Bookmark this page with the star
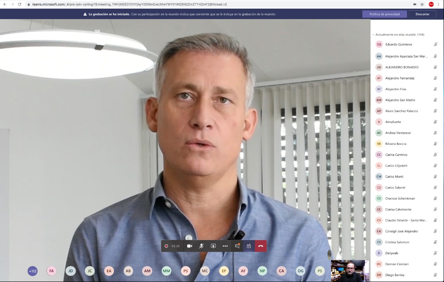 (x=422, y=5)
